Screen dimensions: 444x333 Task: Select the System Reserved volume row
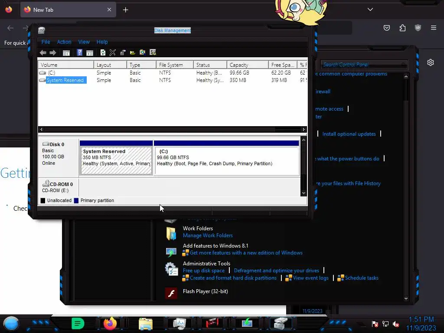173,80
